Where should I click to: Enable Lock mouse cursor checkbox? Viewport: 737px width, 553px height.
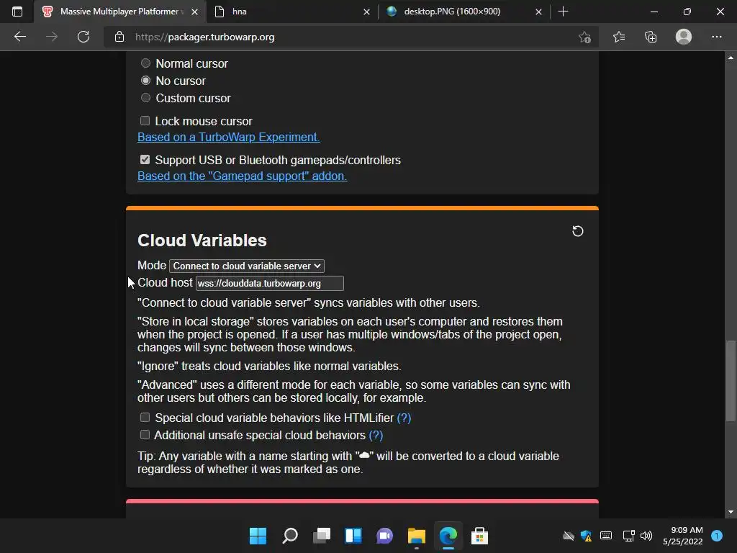[x=145, y=121]
